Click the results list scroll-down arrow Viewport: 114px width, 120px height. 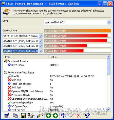109,109
